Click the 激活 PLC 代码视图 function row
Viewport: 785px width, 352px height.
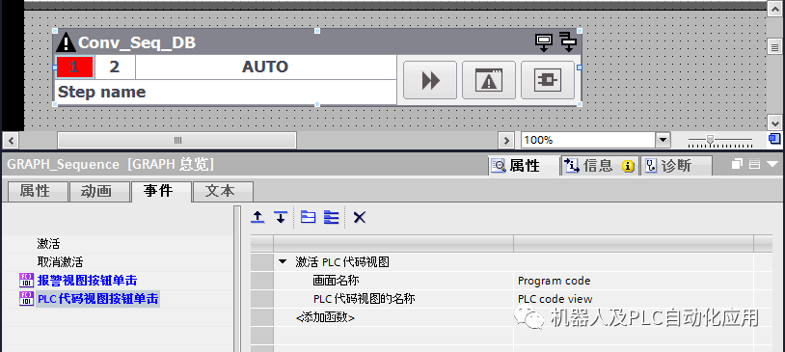(342, 262)
